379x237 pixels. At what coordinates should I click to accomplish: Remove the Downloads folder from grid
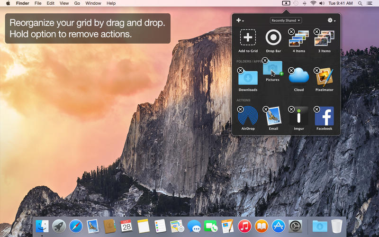click(x=240, y=70)
